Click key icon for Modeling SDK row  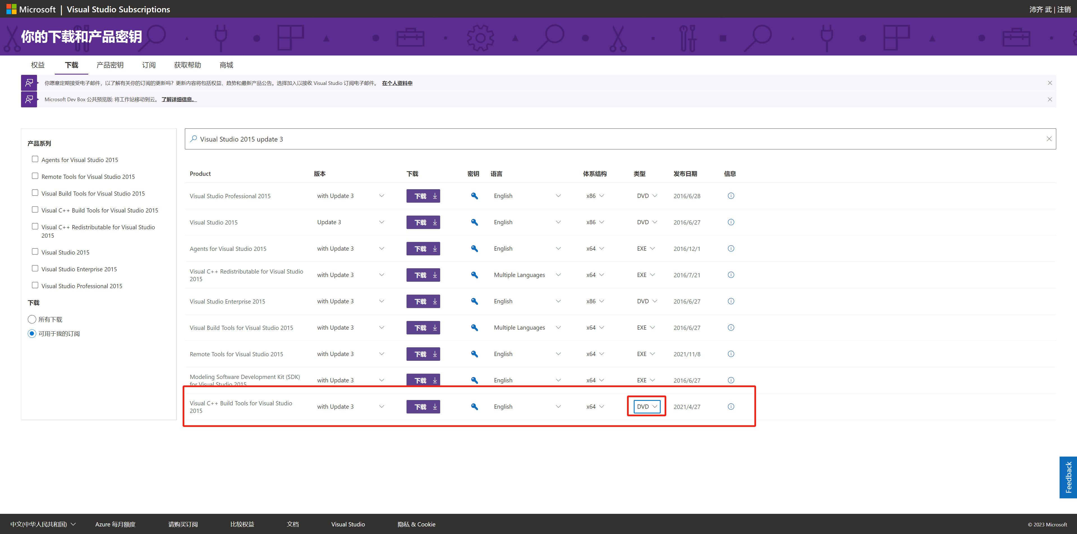pos(474,380)
